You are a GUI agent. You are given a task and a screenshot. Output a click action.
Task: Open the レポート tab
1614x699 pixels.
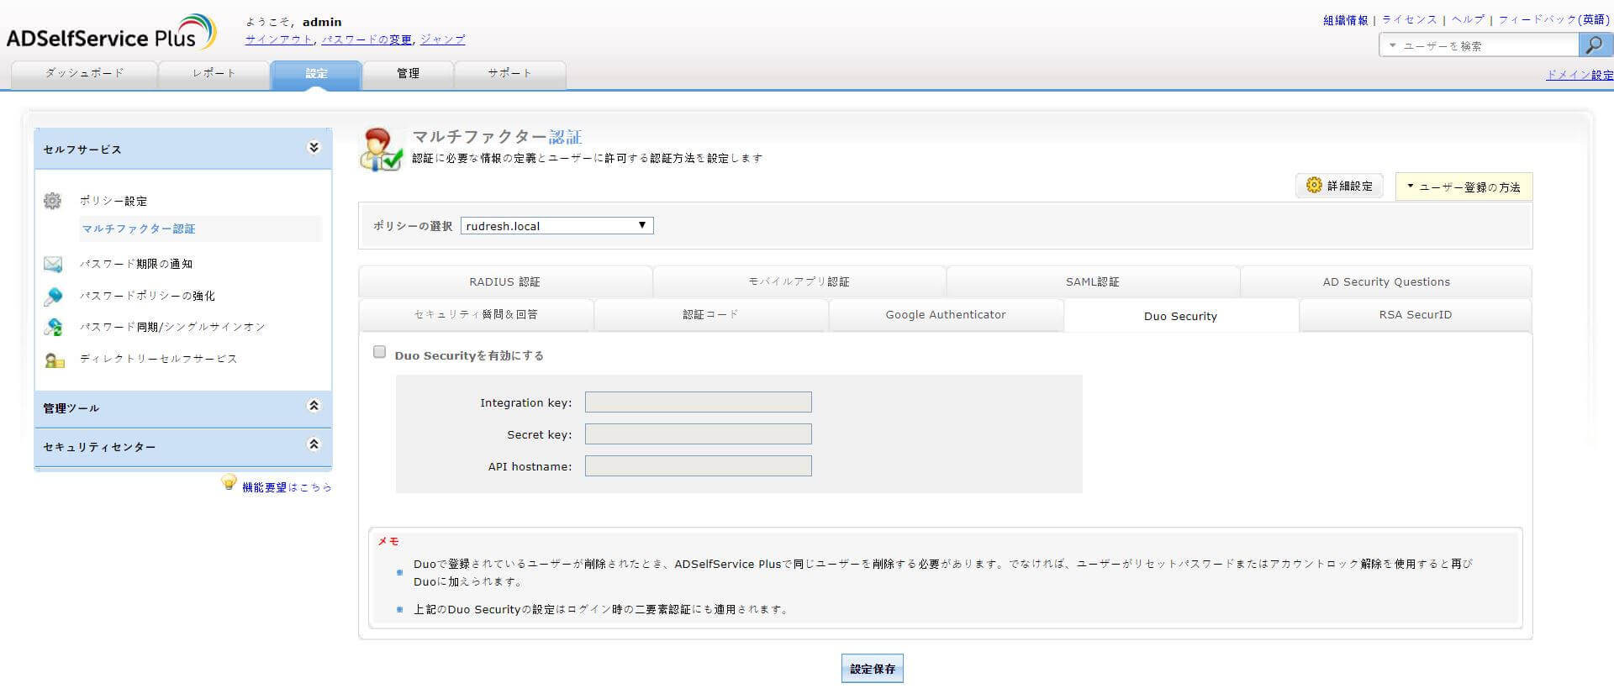tap(214, 74)
